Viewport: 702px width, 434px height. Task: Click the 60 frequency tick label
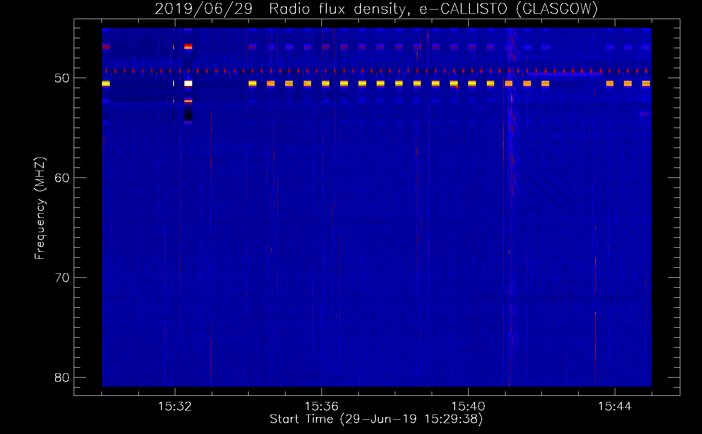[62, 178]
